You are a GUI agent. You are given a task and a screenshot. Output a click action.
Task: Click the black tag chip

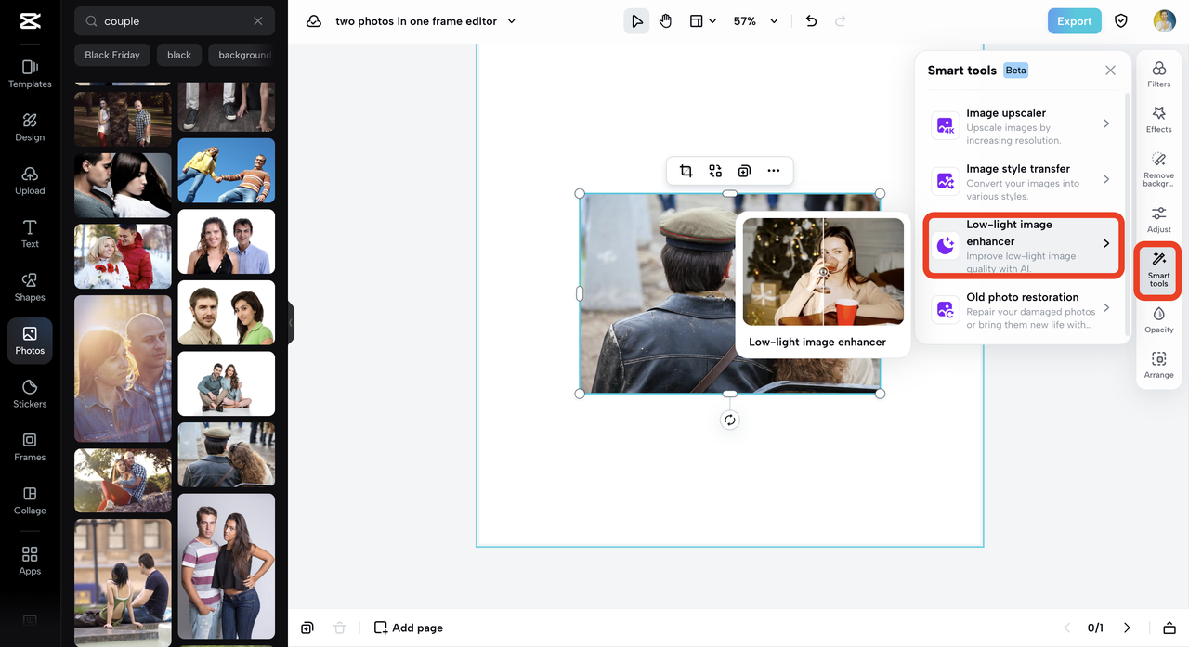coord(179,55)
